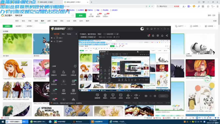Open the 视频 tab on 360 search
Image resolution: width=220 pixels, height=124 pixels.
tap(36, 21)
